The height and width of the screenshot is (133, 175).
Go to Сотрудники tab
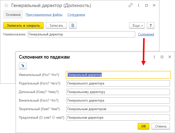click(x=76, y=15)
